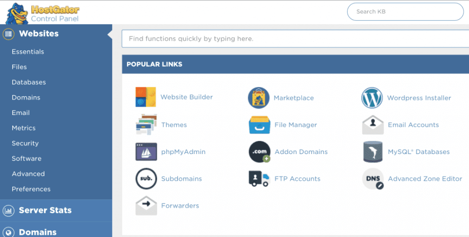Expand the Server Stats sidebar section
This screenshot has width=469, height=237.
tap(45, 210)
